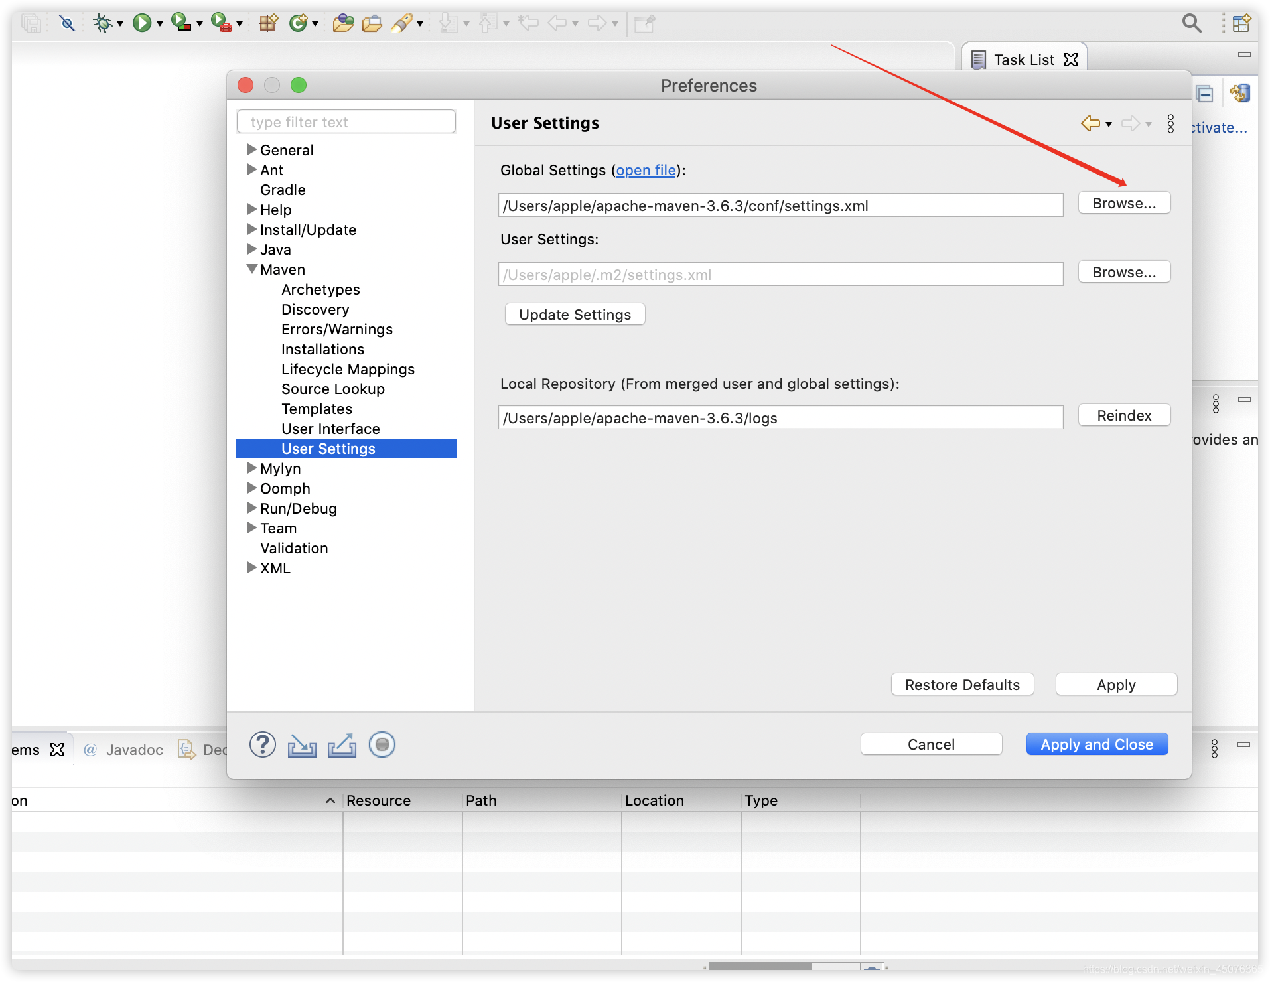Click Browse for Global Settings
The width and height of the screenshot is (1270, 982).
click(x=1124, y=203)
